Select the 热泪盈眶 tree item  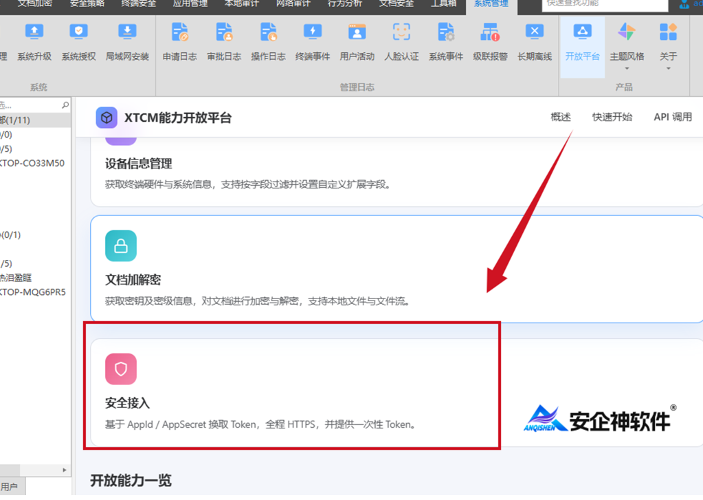click(x=16, y=278)
